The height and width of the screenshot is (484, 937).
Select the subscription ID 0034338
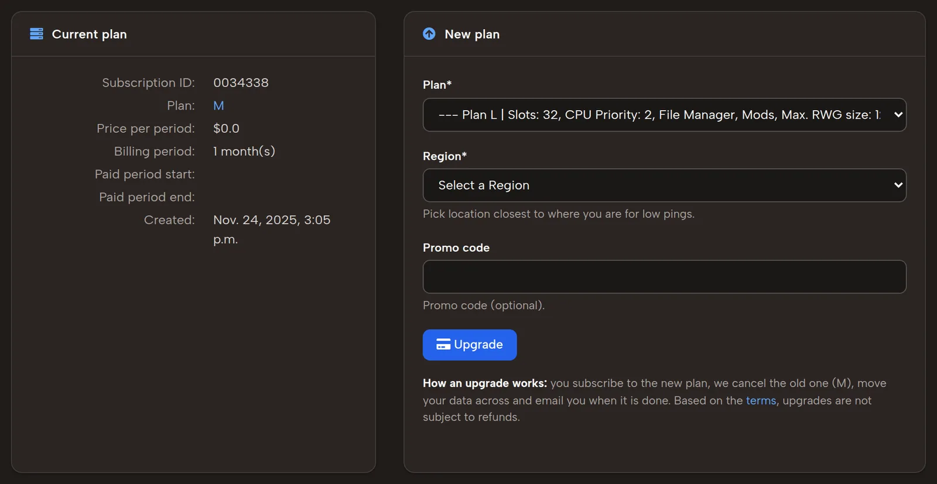(241, 83)
